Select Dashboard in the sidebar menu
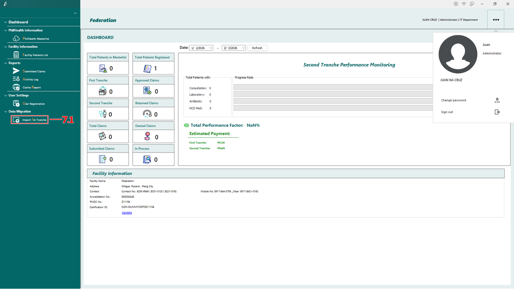514x289 pixels. coord(18,22)
